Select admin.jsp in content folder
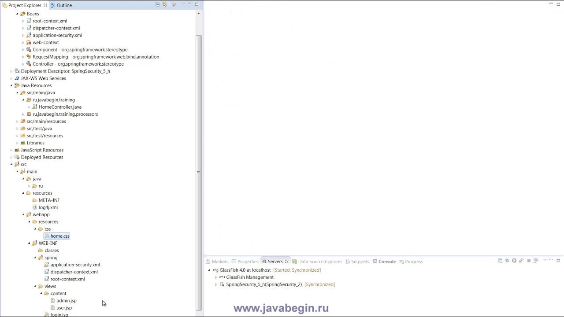Screen dimensions: 564x317 pos(66,301)
